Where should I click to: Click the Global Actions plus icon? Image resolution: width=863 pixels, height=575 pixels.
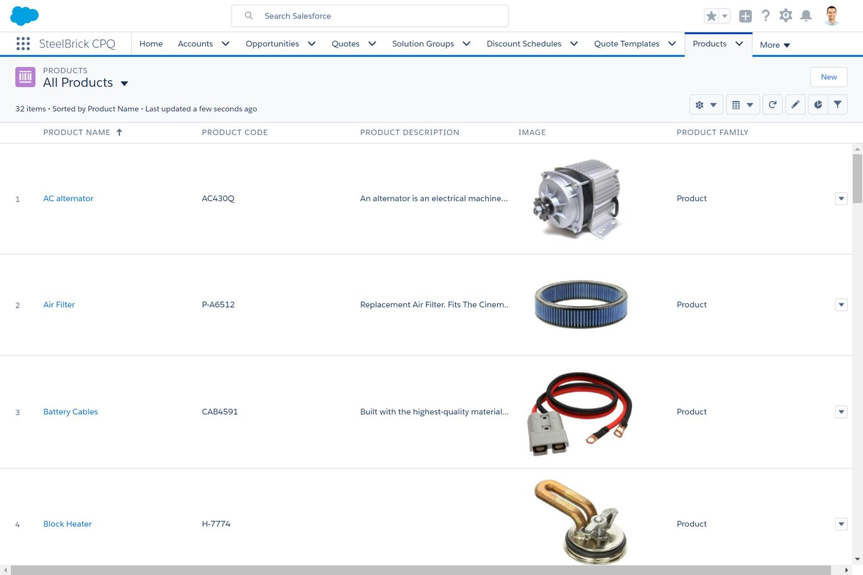coord(745,16)
